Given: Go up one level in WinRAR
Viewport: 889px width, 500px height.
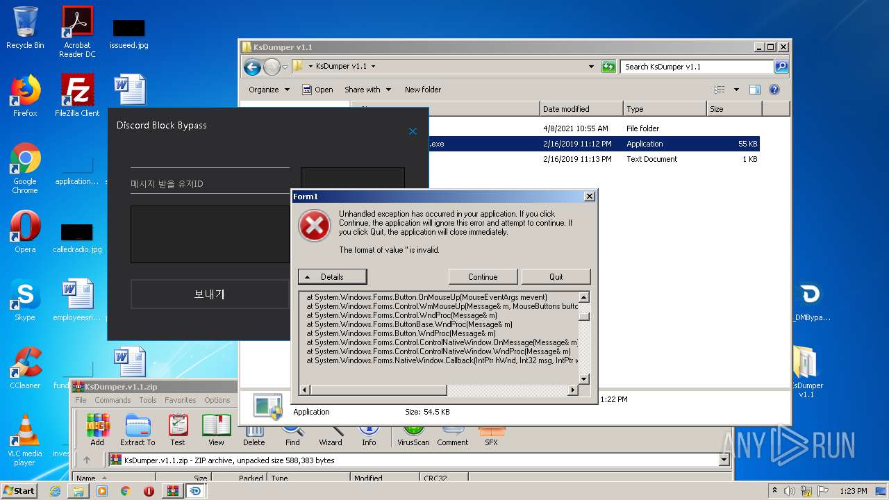Looking at the screenshot, I should 87,460.
